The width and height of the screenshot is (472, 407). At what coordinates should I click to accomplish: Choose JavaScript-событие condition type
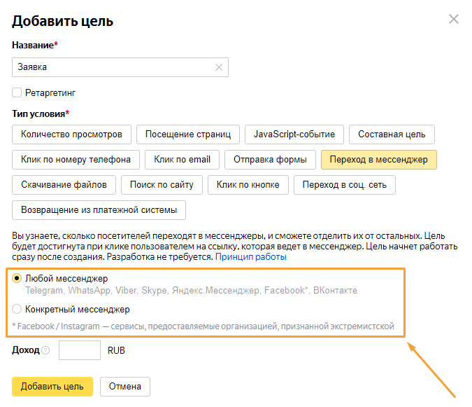294,134
